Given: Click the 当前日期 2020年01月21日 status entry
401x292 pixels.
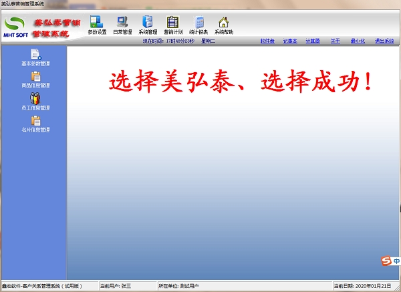Looking at the screenshot, I should tap(362, 286).
